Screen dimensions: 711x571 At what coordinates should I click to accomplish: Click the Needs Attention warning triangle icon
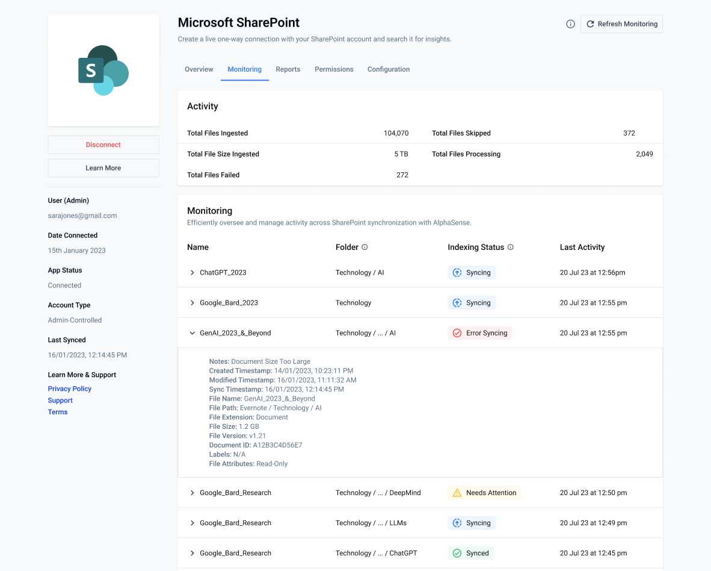tap(457, 493)
